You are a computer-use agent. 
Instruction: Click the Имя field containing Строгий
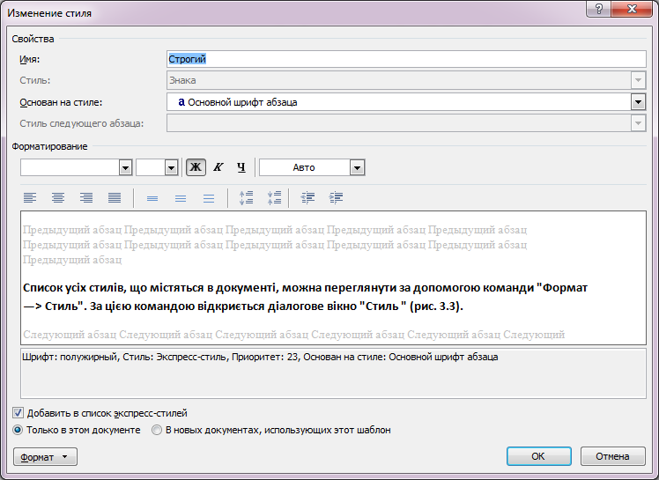[x=406, y=59]
